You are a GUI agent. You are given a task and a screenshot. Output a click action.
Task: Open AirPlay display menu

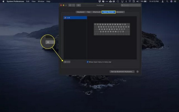122,1
